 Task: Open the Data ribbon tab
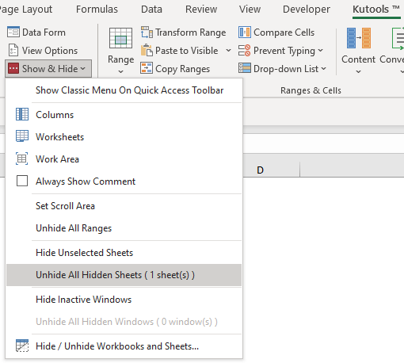point(151,10)
